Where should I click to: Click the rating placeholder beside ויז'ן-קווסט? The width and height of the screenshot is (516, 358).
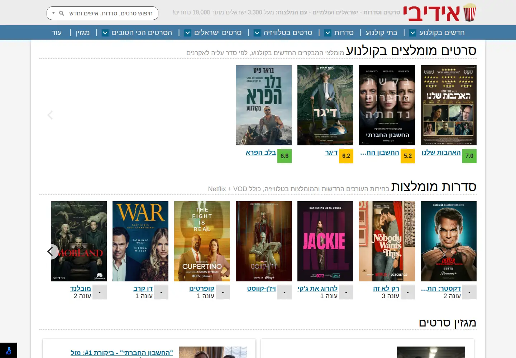click(285, 292)
